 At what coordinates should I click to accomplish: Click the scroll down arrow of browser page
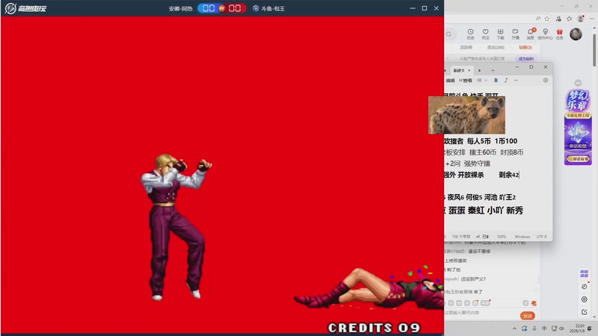pyautogui.click(x=594, y=317)
